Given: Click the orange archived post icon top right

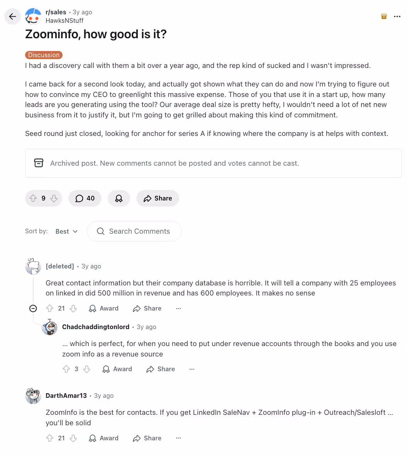Looking at the screenshot, I should (383, 17).
